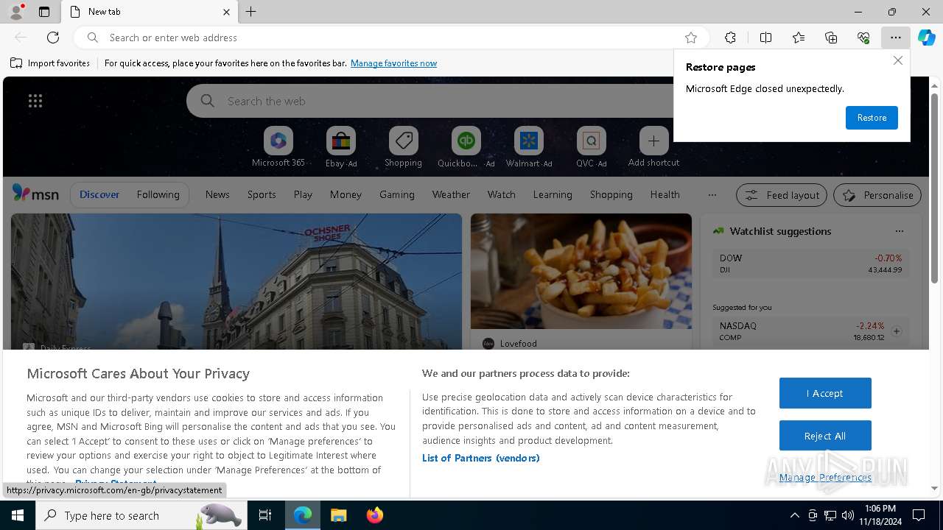The height and width of the screenshot is (530, 943).
Task: Reload the page with the refresh icon
Action: (53, 38)
